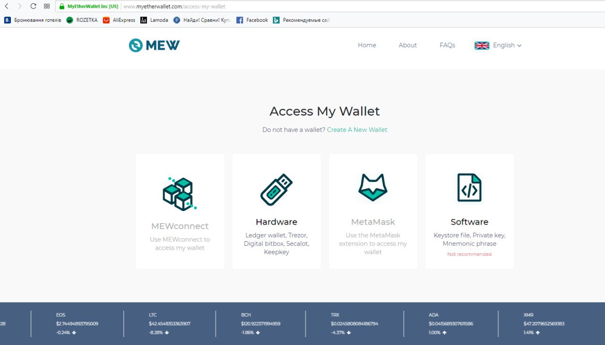The width and height of the screenshot is (605, 345).
Task: Go back with the browser back arrow
Action: (x=7, y=6)
